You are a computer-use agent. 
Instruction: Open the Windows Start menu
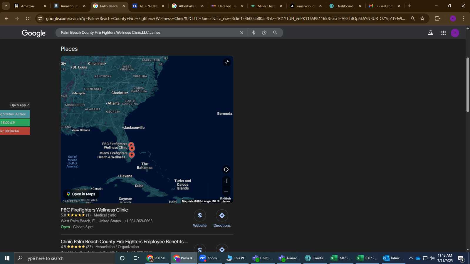pyautogui.click(x=7, y=258)
